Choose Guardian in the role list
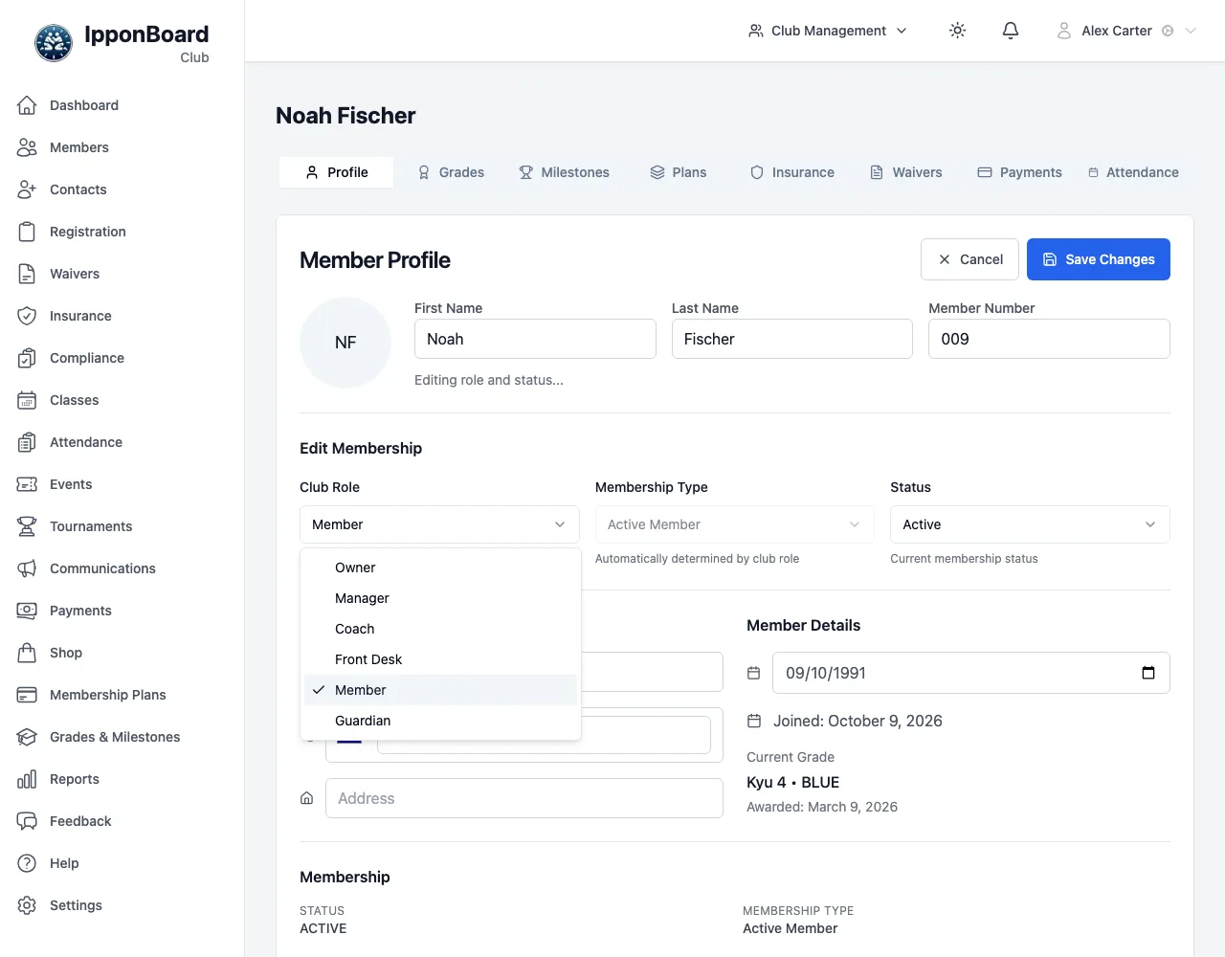1225x957 pixels. pyautogui.click(x=440, y=721)
